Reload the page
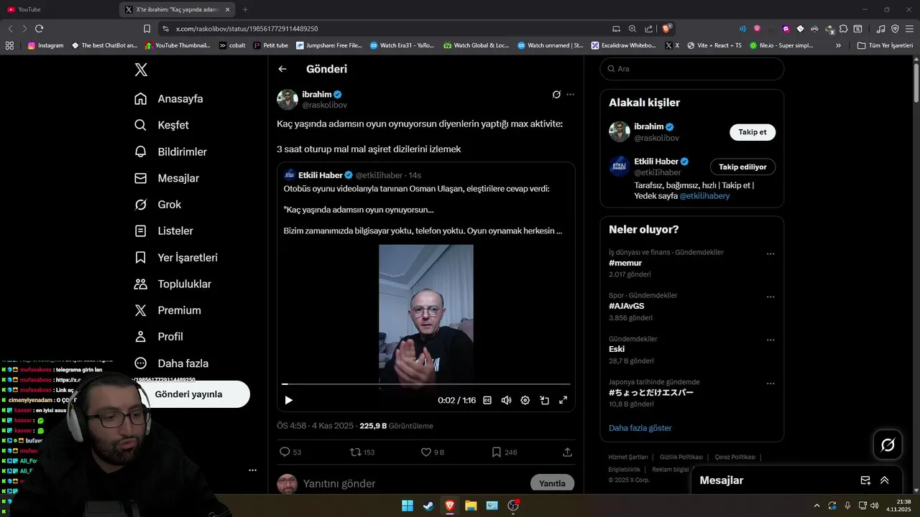This screenshot has height=517, width=920. click(x=39, y=29)
